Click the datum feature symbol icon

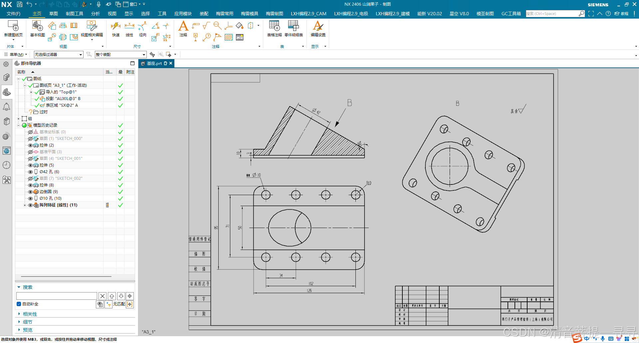pyautogui.click(x=195, y=37)
